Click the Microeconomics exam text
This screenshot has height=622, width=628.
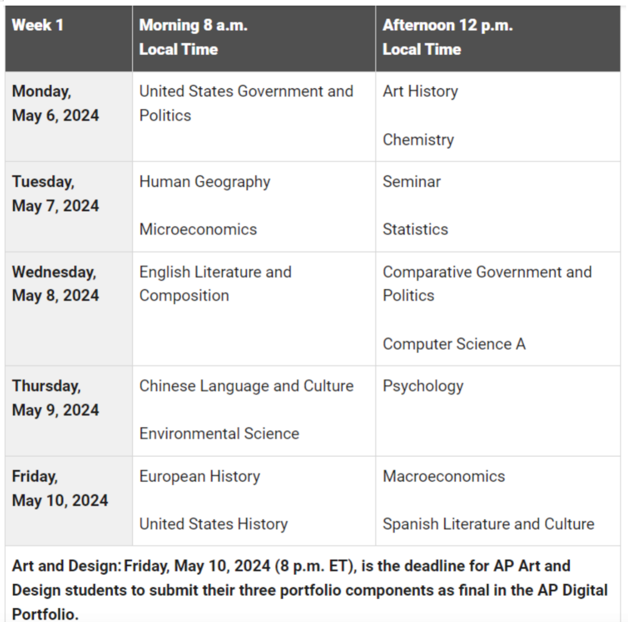198,229
